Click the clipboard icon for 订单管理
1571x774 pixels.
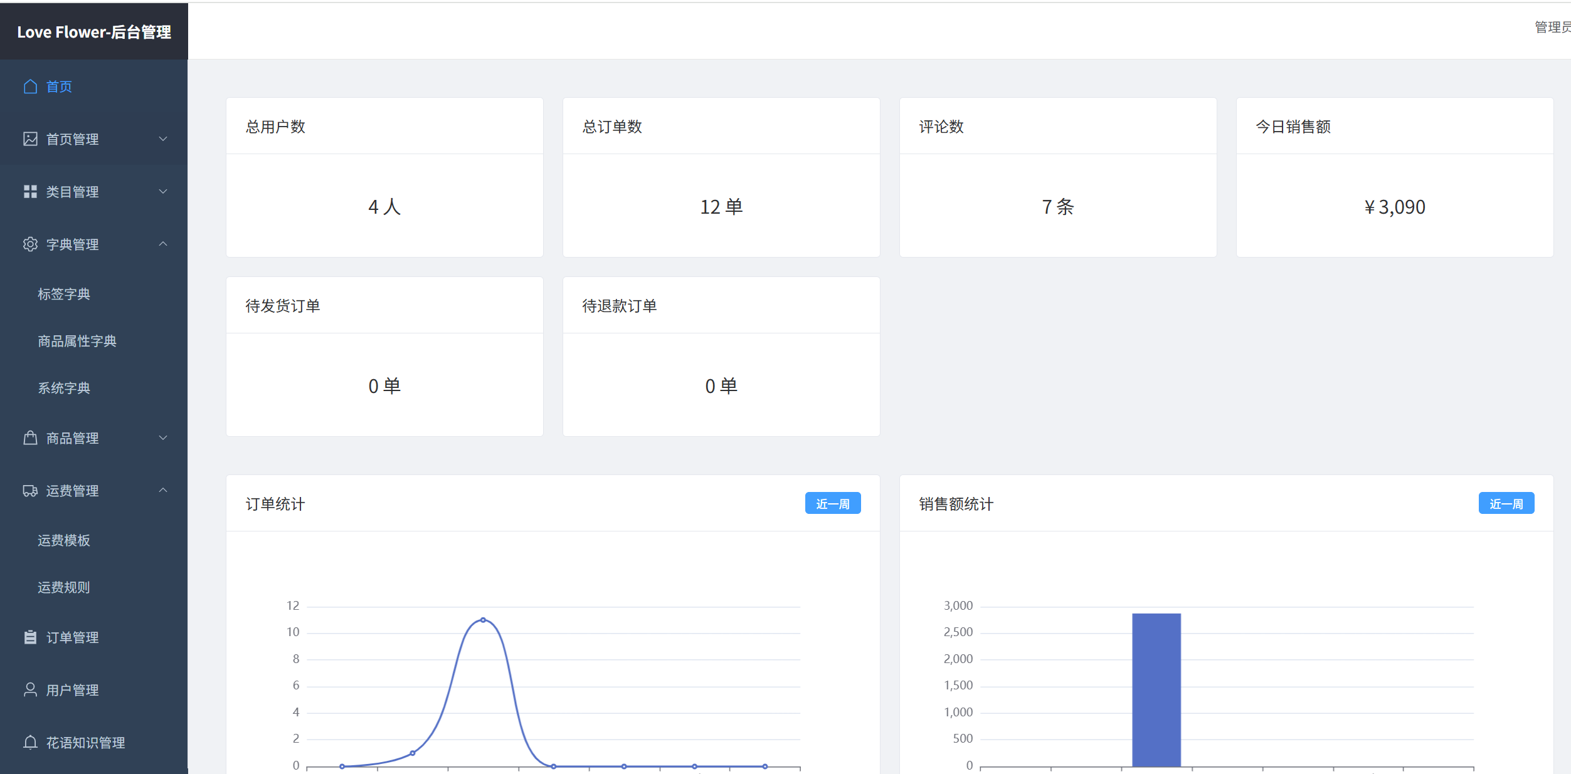pos(30,637)
